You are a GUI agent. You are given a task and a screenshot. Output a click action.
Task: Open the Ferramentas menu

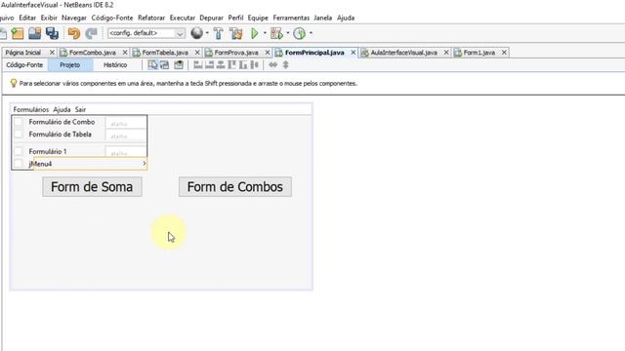tap(291, 18)
